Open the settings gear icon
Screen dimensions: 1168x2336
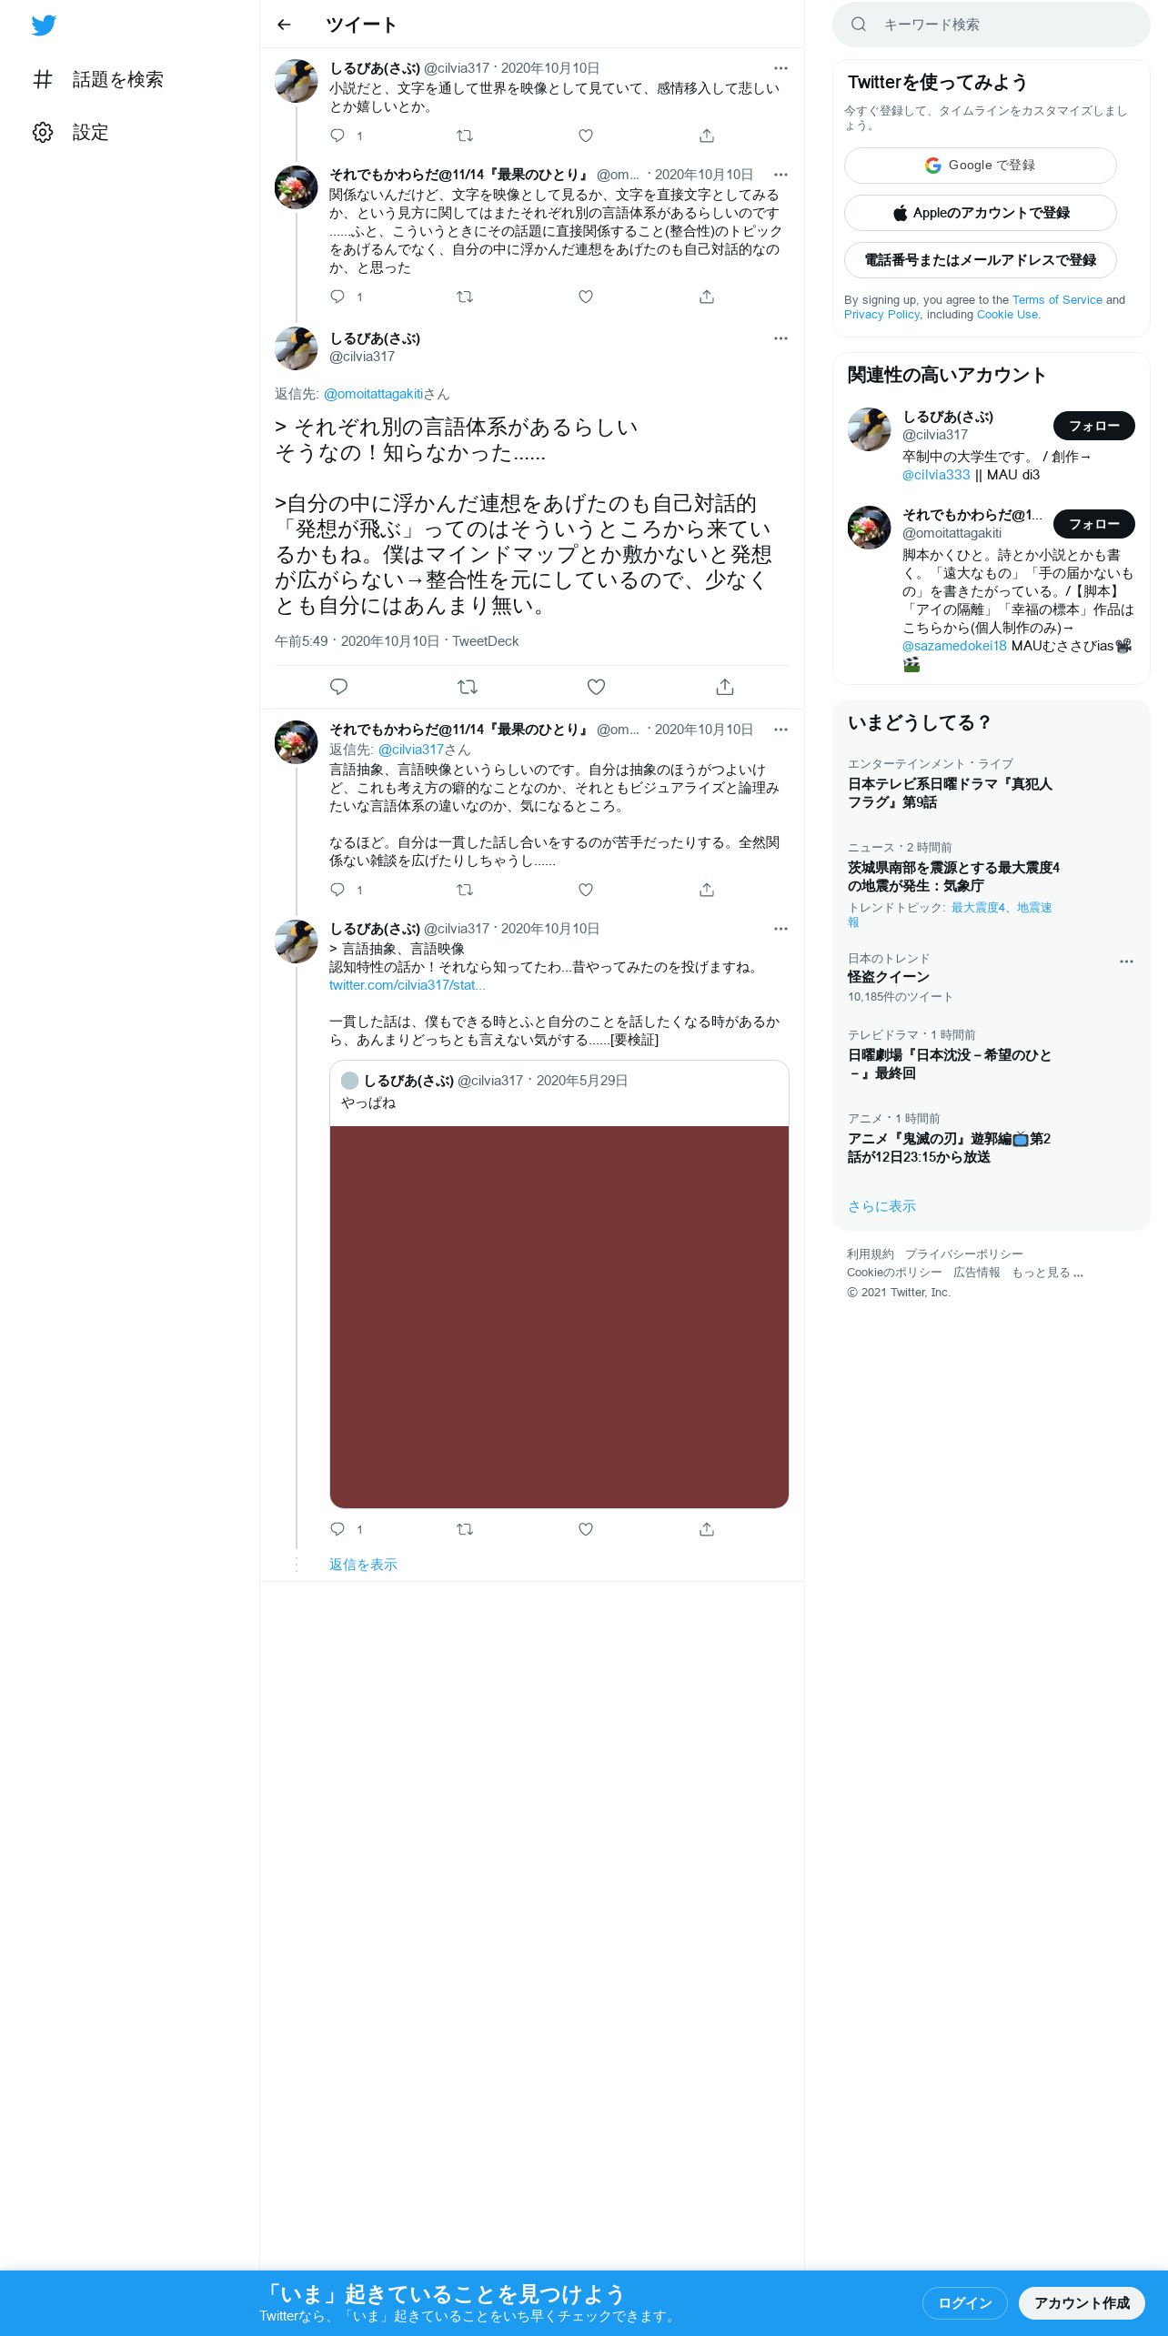[43, 133]
